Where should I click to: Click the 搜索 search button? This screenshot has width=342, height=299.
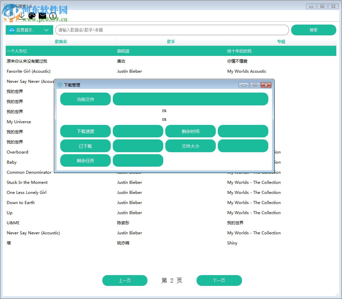(313, 30)
